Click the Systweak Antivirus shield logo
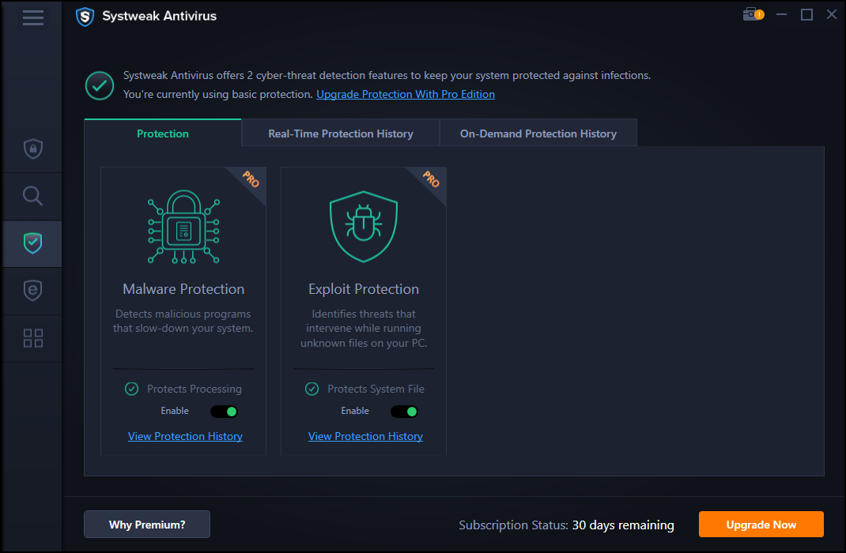Viewport: 846px width, 553px height. pyautogui.click(x=85, y=17)
